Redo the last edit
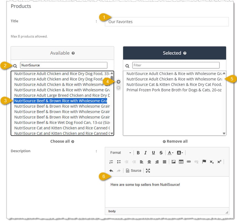237x222 pixels. point(119,171)
